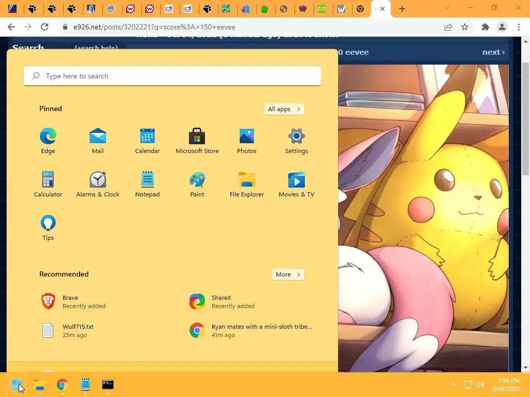
Task: Click the Pikachu post image
Action: (423, 218)
